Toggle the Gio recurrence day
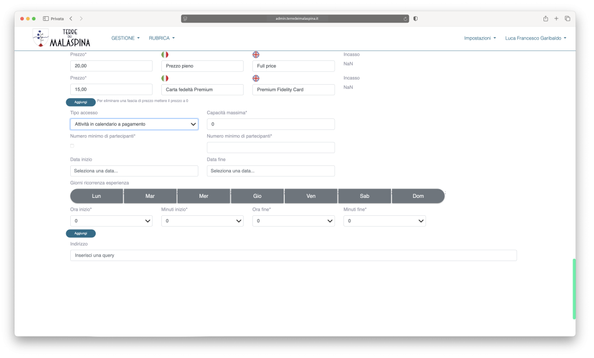Viewport: 594px width, 358px height. click(257, 196)
